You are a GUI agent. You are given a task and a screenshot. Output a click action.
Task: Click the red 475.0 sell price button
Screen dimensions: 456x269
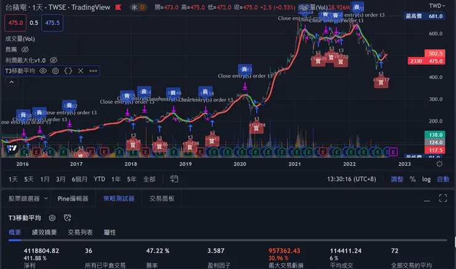15,23
